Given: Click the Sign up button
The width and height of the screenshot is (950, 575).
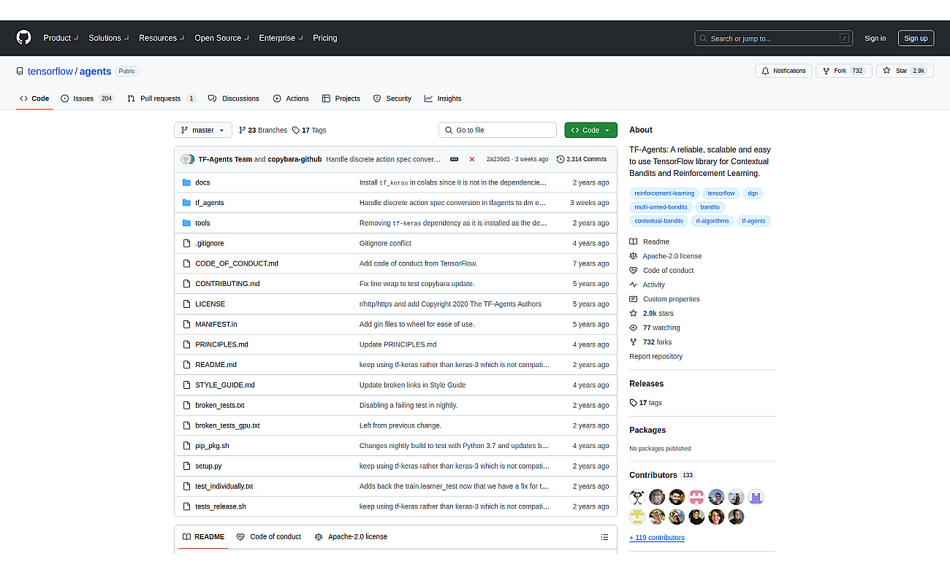Looking at the screenshot, I should [x=916, y=39].
